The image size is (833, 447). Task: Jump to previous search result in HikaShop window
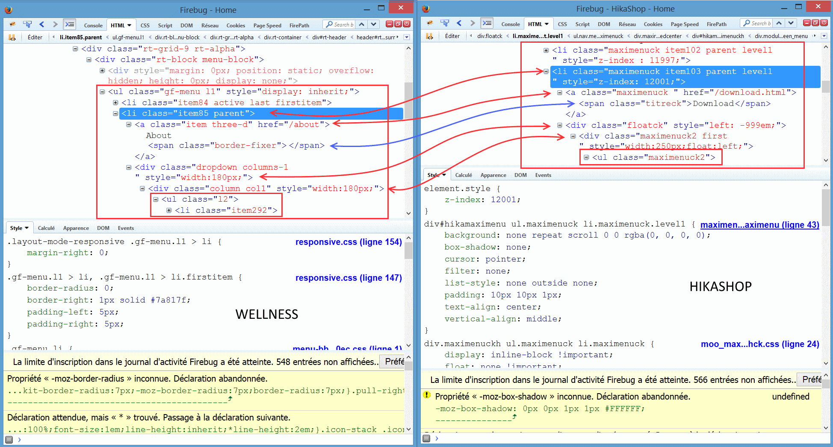[779, 23]
